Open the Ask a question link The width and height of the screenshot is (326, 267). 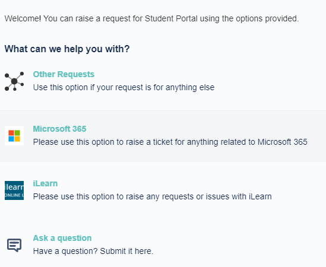click(62, 238)
